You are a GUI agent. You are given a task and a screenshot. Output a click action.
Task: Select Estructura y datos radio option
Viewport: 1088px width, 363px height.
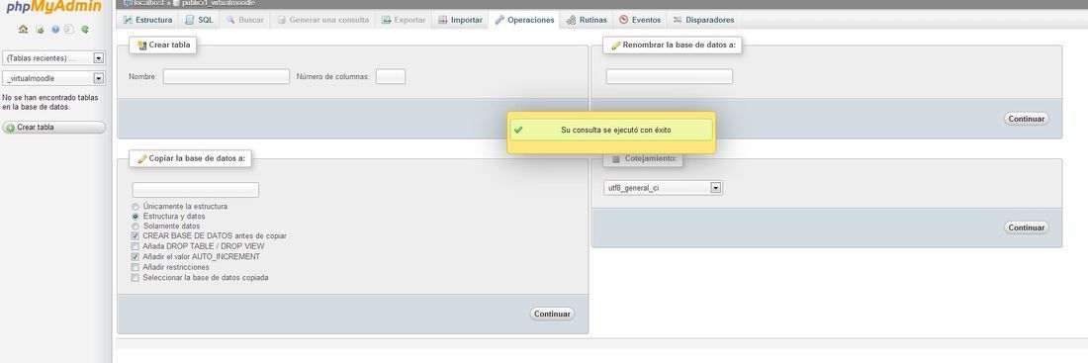[136, 217]
